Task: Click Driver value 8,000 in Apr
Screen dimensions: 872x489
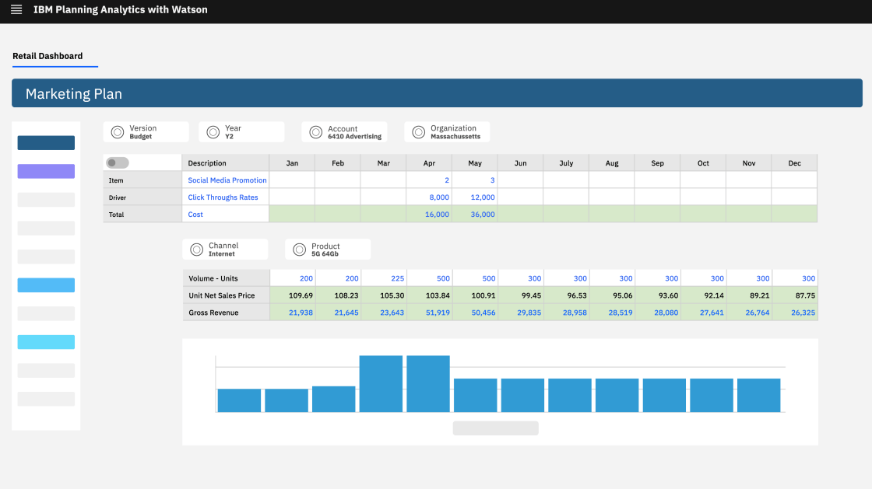Action: click(x=429, y=197)
